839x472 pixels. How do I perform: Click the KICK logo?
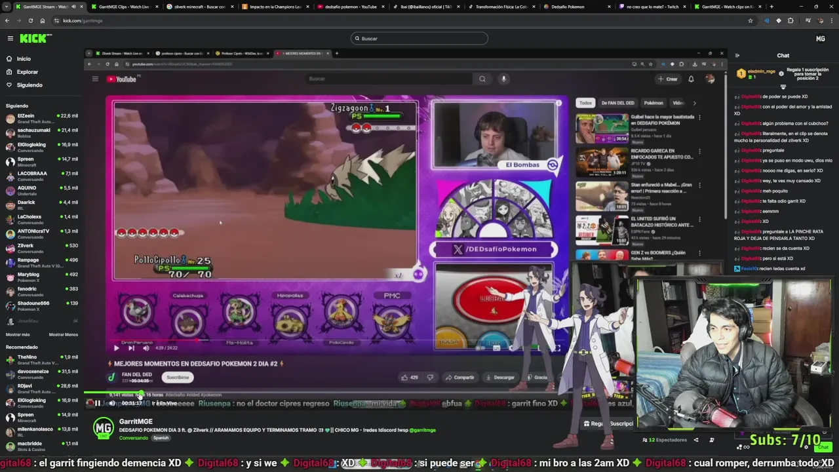(x=32, y=39)
